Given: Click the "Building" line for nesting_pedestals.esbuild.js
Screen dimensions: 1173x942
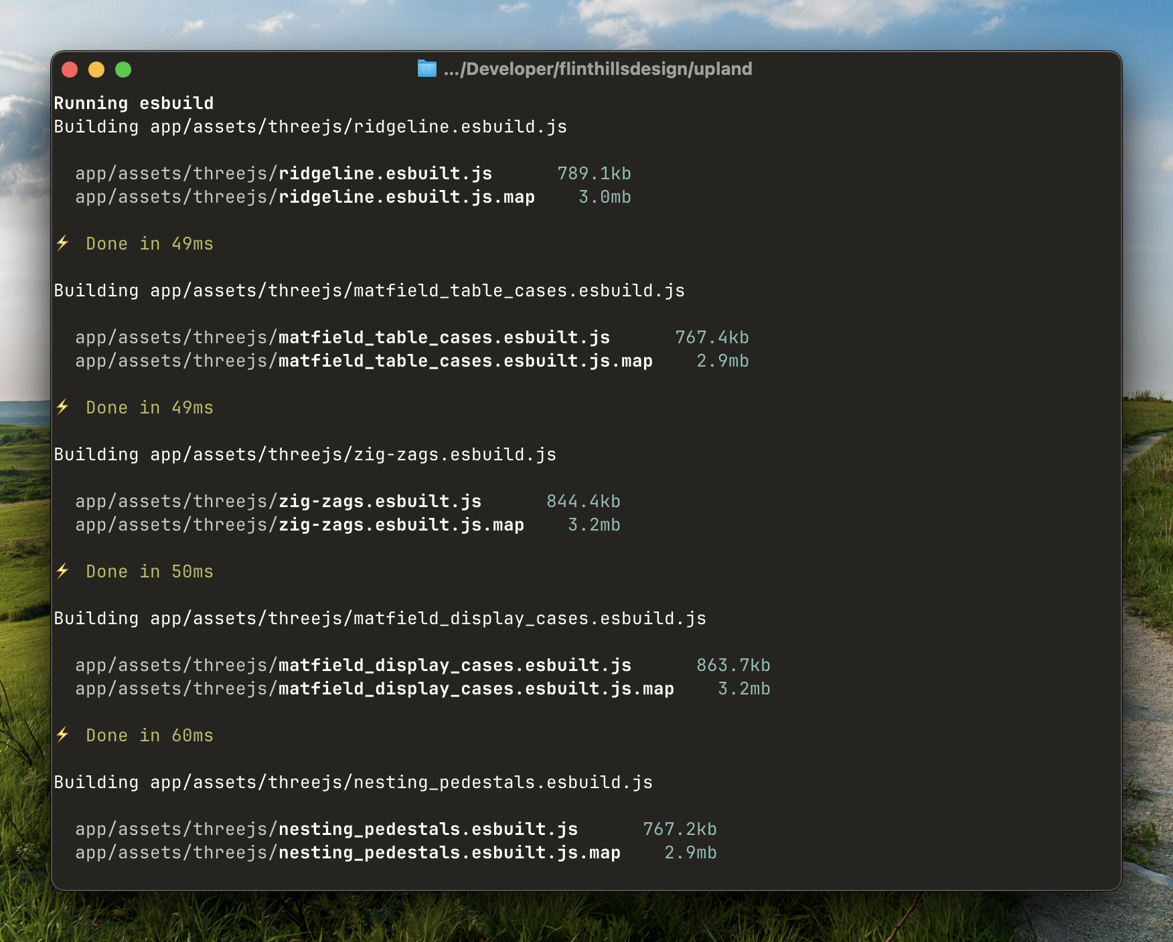Looking at the screenshot, I should [x=353, y=783].
